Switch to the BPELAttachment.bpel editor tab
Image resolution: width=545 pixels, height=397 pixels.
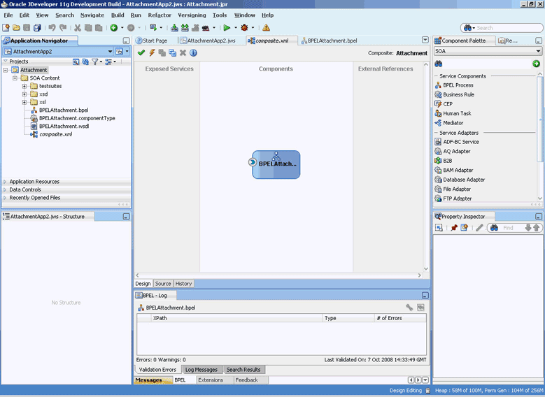pyautogui.click(x=332, y=41)
